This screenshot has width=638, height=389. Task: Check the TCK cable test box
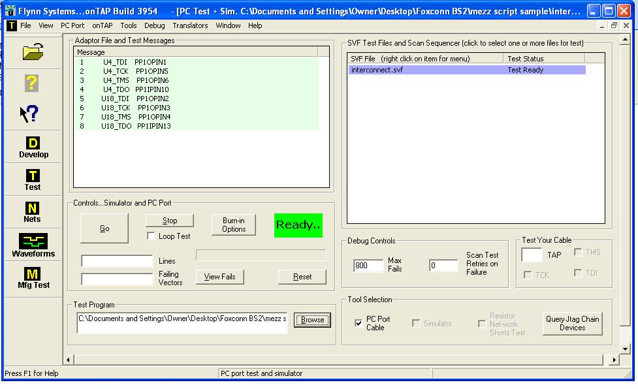click(x=528, y=275)
